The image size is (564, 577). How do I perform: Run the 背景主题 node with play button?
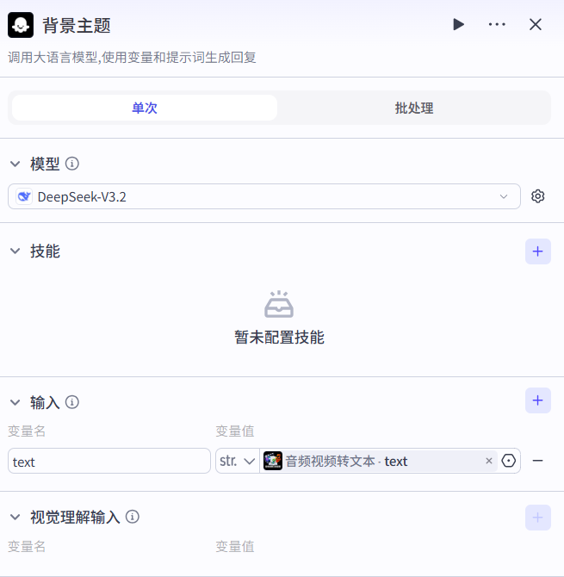458,25
